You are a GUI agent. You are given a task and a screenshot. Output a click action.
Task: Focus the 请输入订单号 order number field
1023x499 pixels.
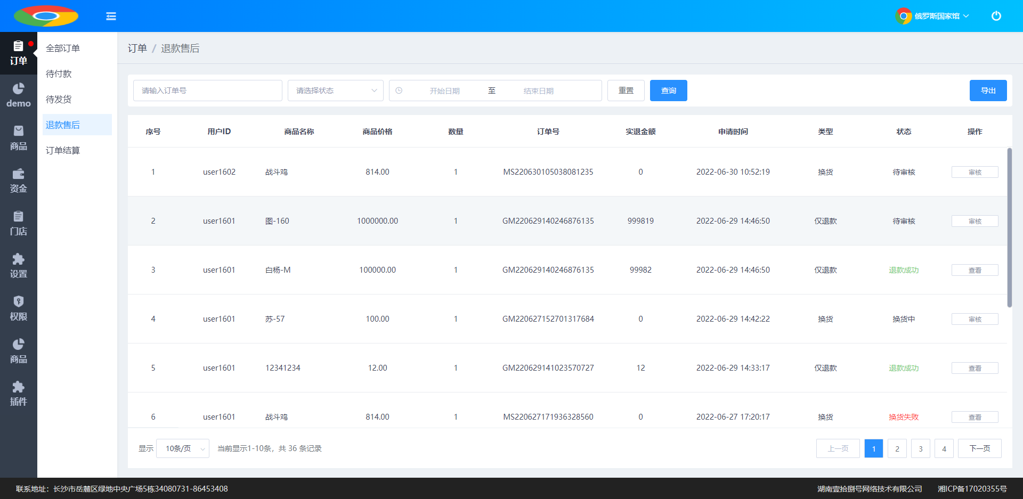[208, 91]
